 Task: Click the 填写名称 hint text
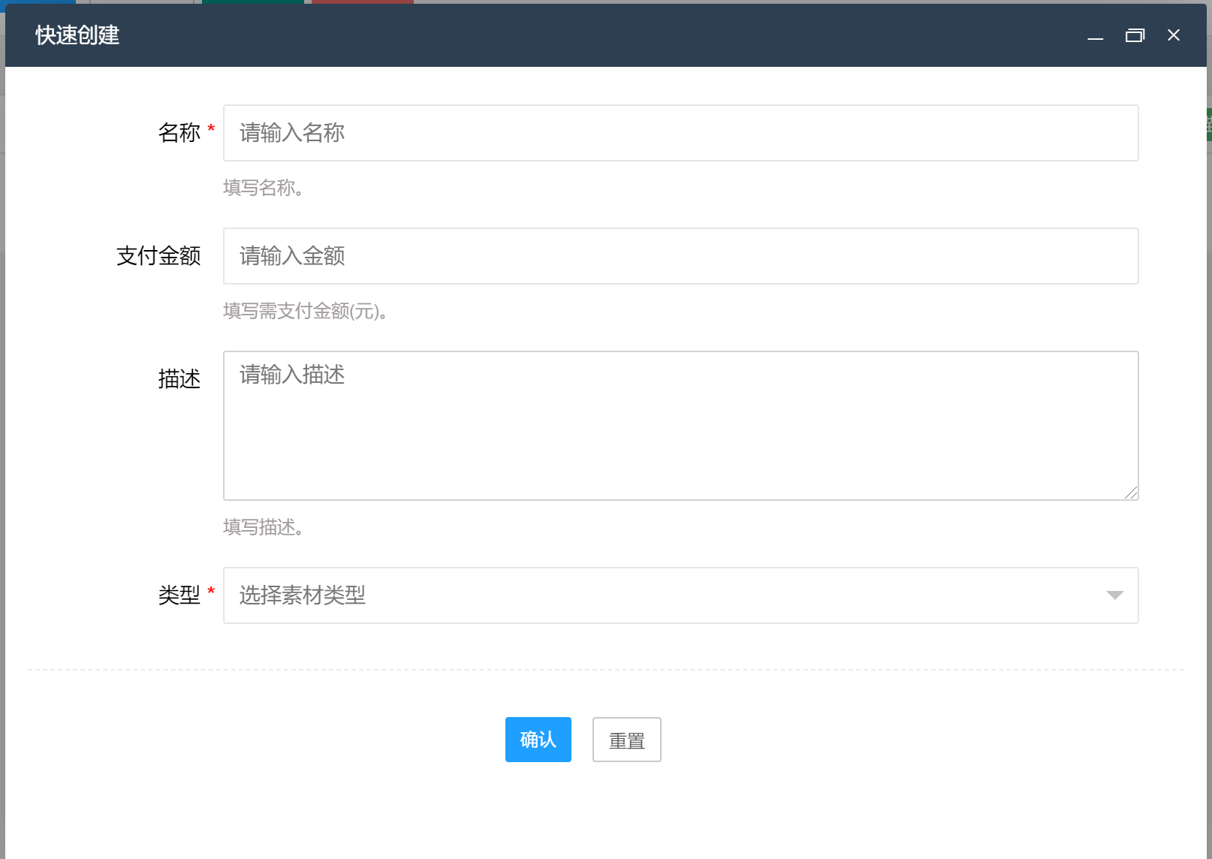click(x=263, y=188)
